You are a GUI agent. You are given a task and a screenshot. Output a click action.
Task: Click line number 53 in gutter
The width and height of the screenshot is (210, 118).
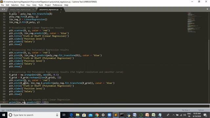4,75
